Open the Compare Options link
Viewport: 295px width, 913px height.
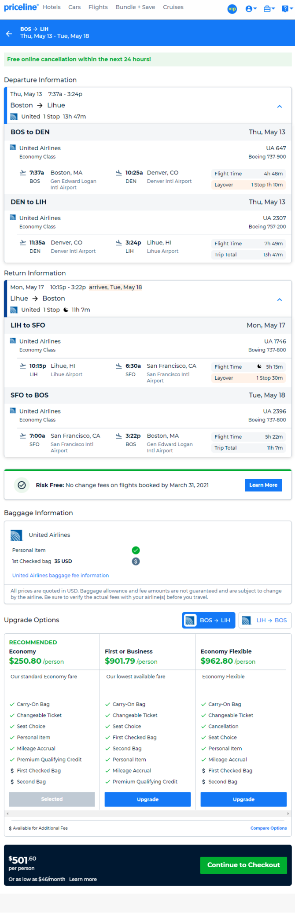[x=269, y=828]
